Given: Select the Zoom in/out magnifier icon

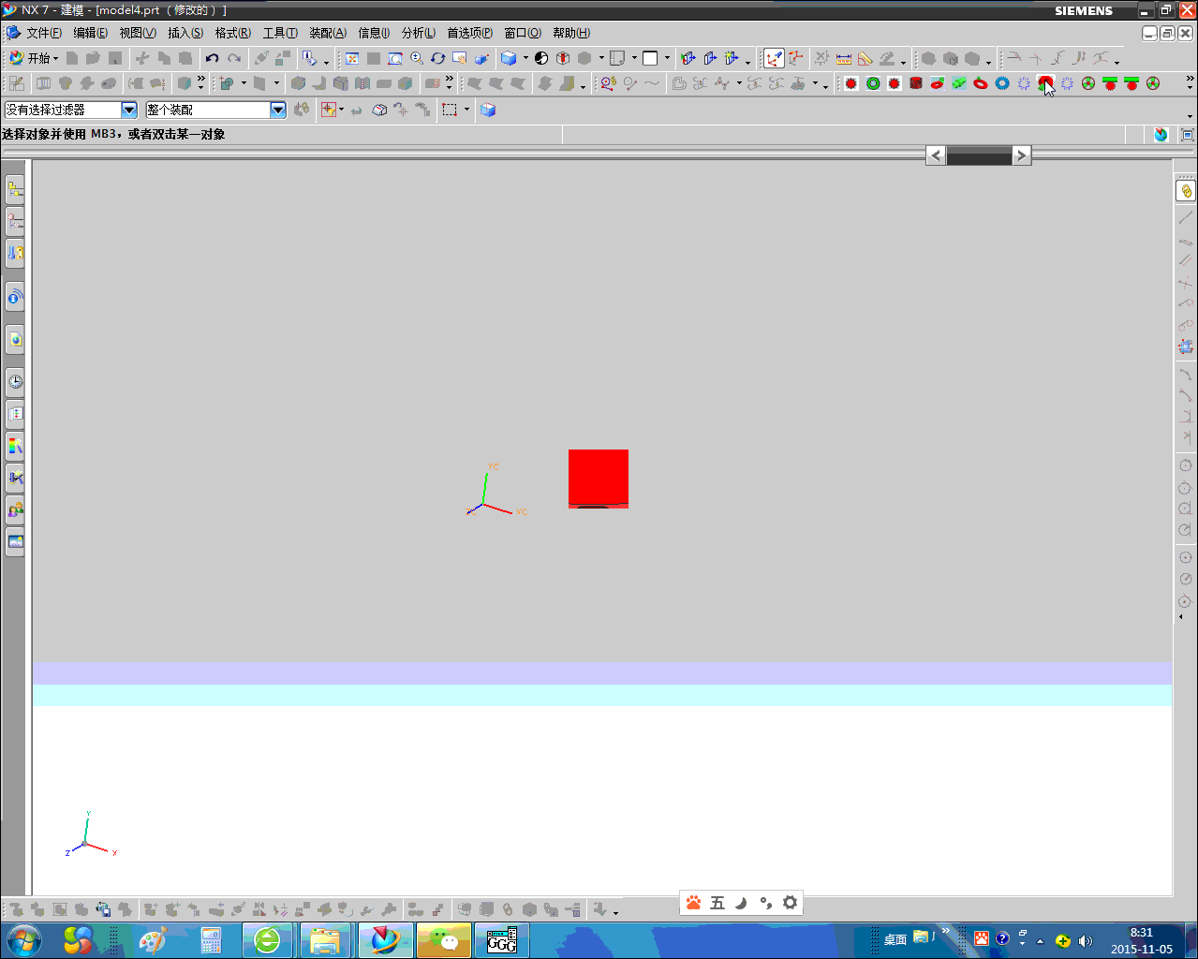Looking at the screenshot, I should [x=417, y=58].
